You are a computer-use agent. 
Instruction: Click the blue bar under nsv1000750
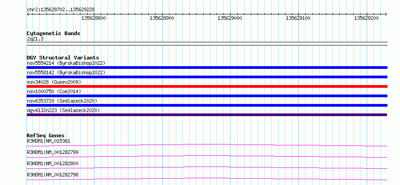[x=207, y=96]
